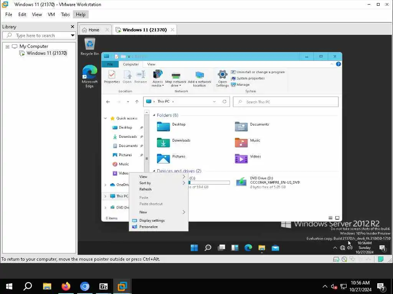Screen dimensions: 393x294
Task: Click VMware library search box
Action: (x=39, y=35)
